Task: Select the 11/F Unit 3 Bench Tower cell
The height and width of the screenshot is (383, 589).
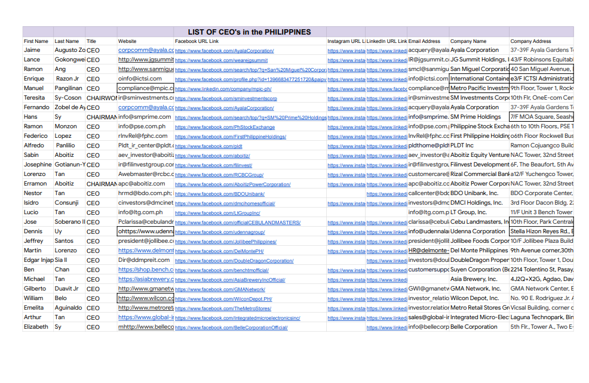Action: tap(541, 212)
